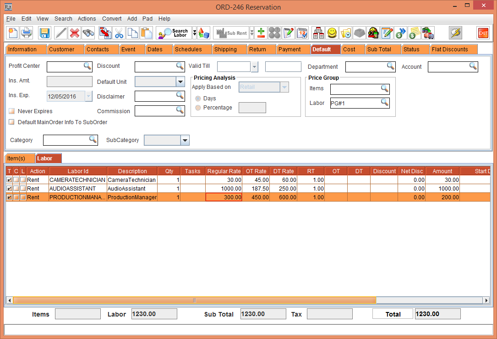Open the SubCategory dropdown
The height and width of the screenshot is (339, 497).
(x=185, y=140)
